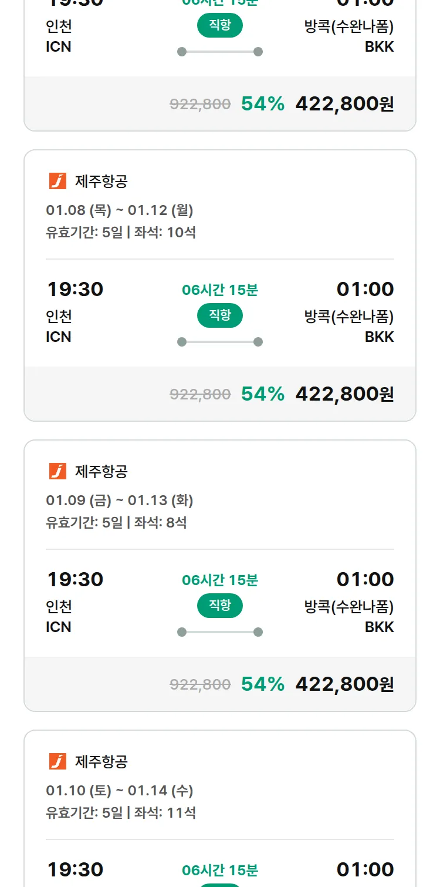440x887 pixels.
Task: Select 422,800원 price on topmost card
Action: [x=344, y=103]
